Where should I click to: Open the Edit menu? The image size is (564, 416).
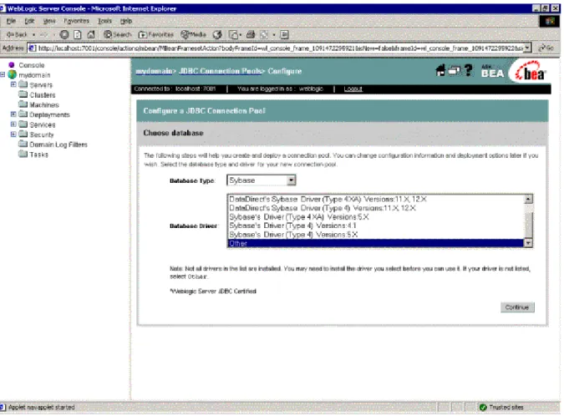29,21
